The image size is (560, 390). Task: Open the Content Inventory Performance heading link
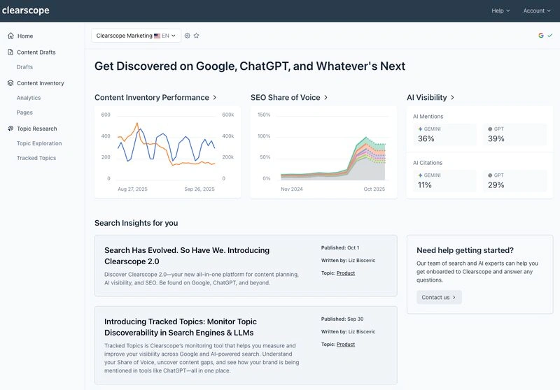[152, 97]
